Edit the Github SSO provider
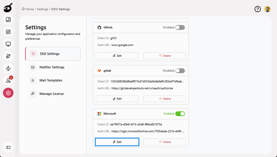This screenshot has width=277, height=157. pos(117,56)
